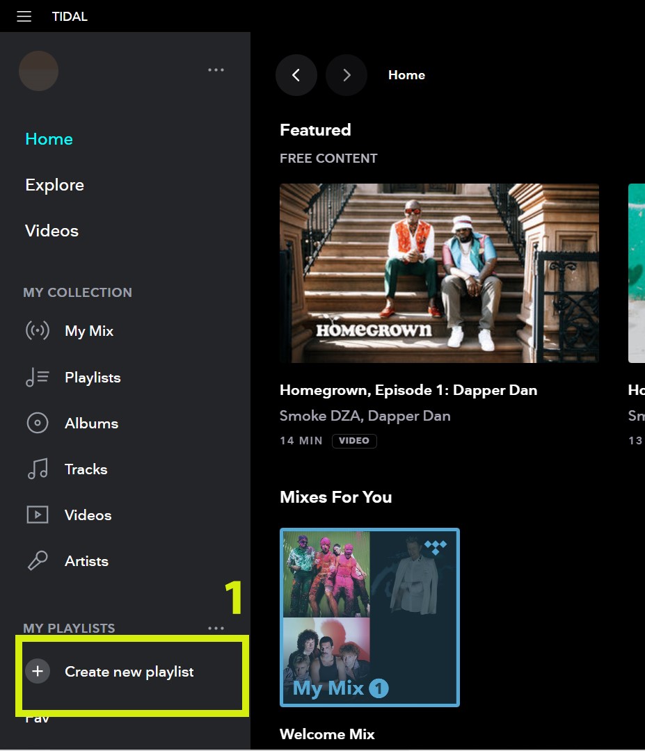This screenshot has width=645, height=751.
Task: Open Tracks in My Collection
Action: pos(86,469)
